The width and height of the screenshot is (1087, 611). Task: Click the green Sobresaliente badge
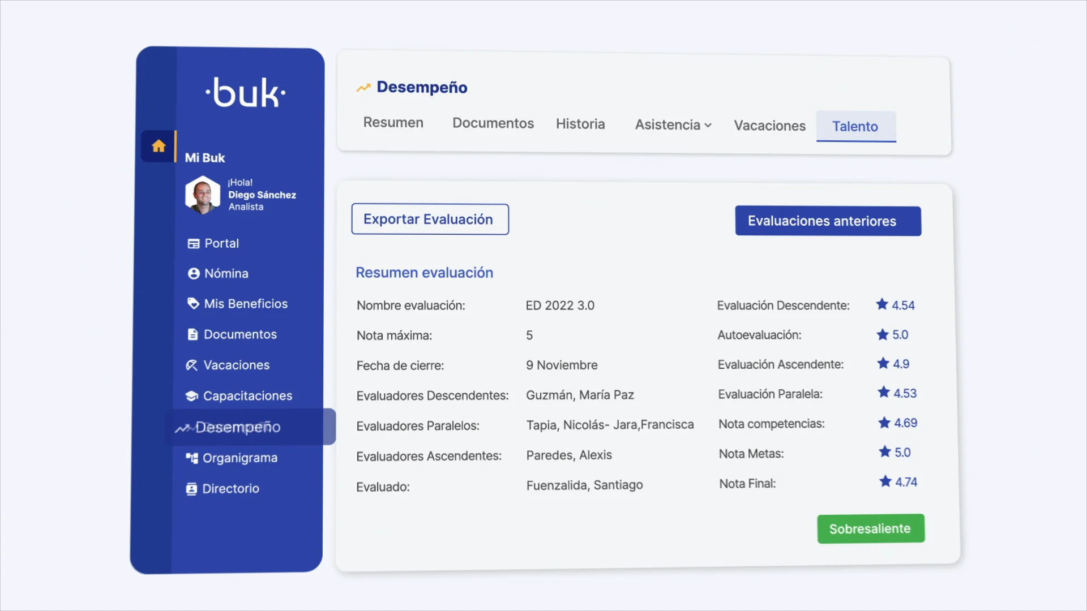click(870, 529)
